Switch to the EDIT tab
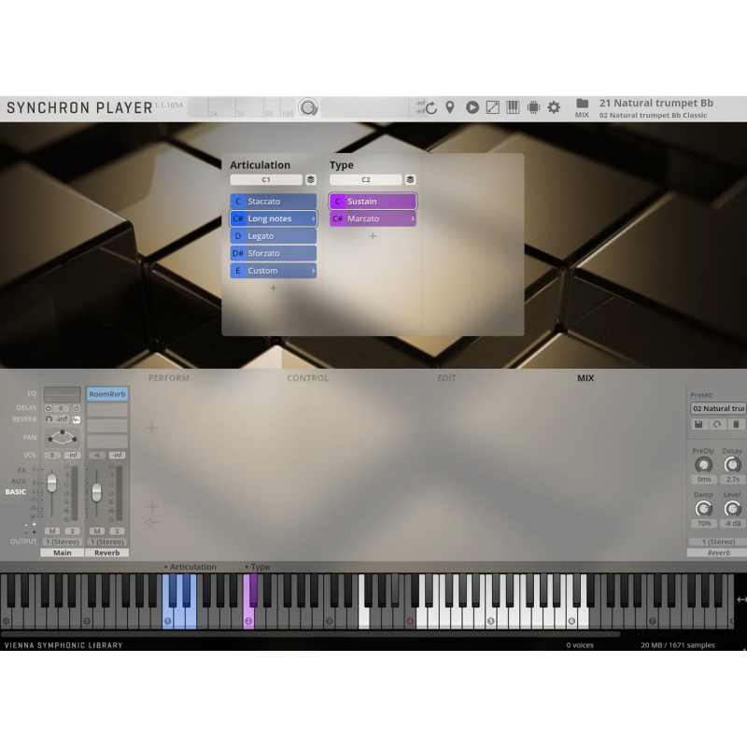The height and width of the screenshot is (747, 747). (446, 378)
